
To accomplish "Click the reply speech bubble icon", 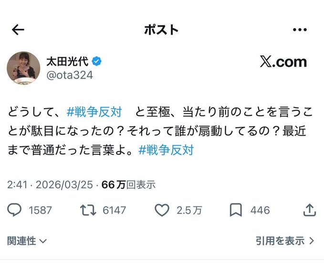I will pos(15,210).
